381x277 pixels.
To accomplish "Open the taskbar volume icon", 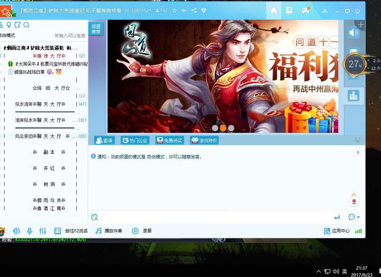I will tap(336, 271).
